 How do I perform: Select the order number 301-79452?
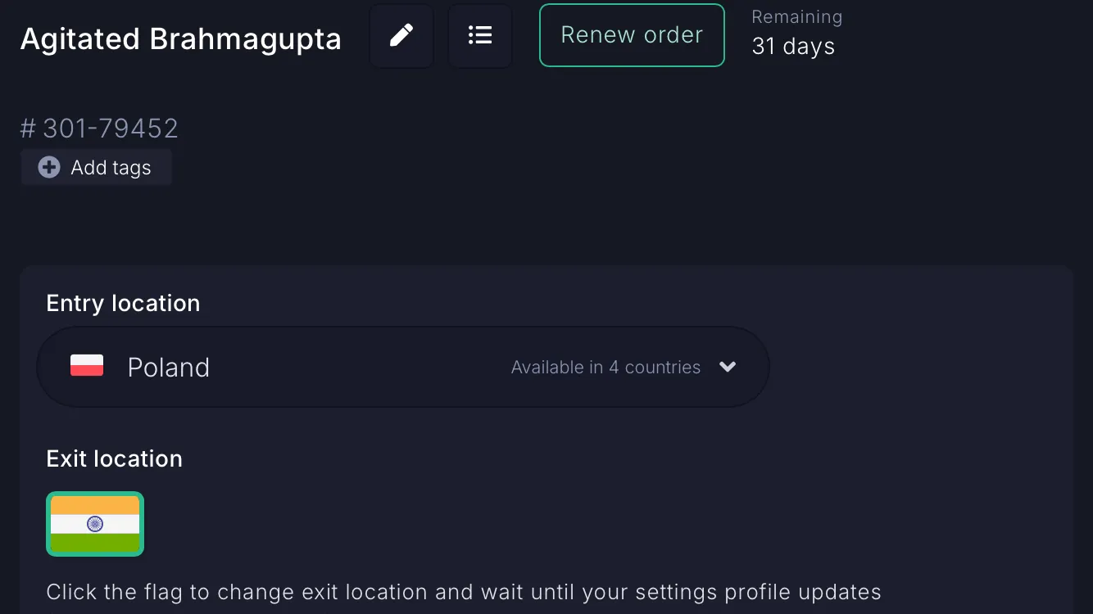tap(111, 129)
